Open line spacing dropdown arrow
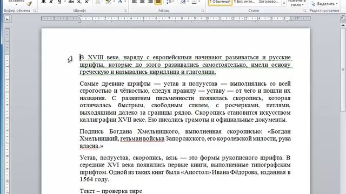The height and width of the screenshot is (194, 346). (174, 2)
